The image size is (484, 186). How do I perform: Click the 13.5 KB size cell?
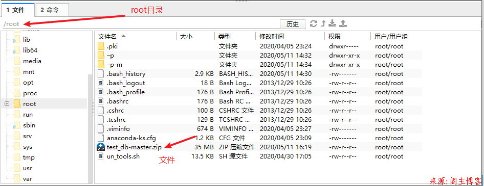203,156
